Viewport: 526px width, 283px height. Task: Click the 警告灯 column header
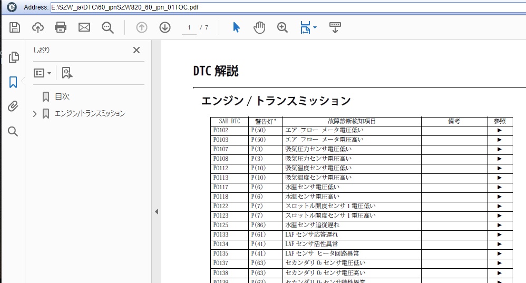pos(266,121)
